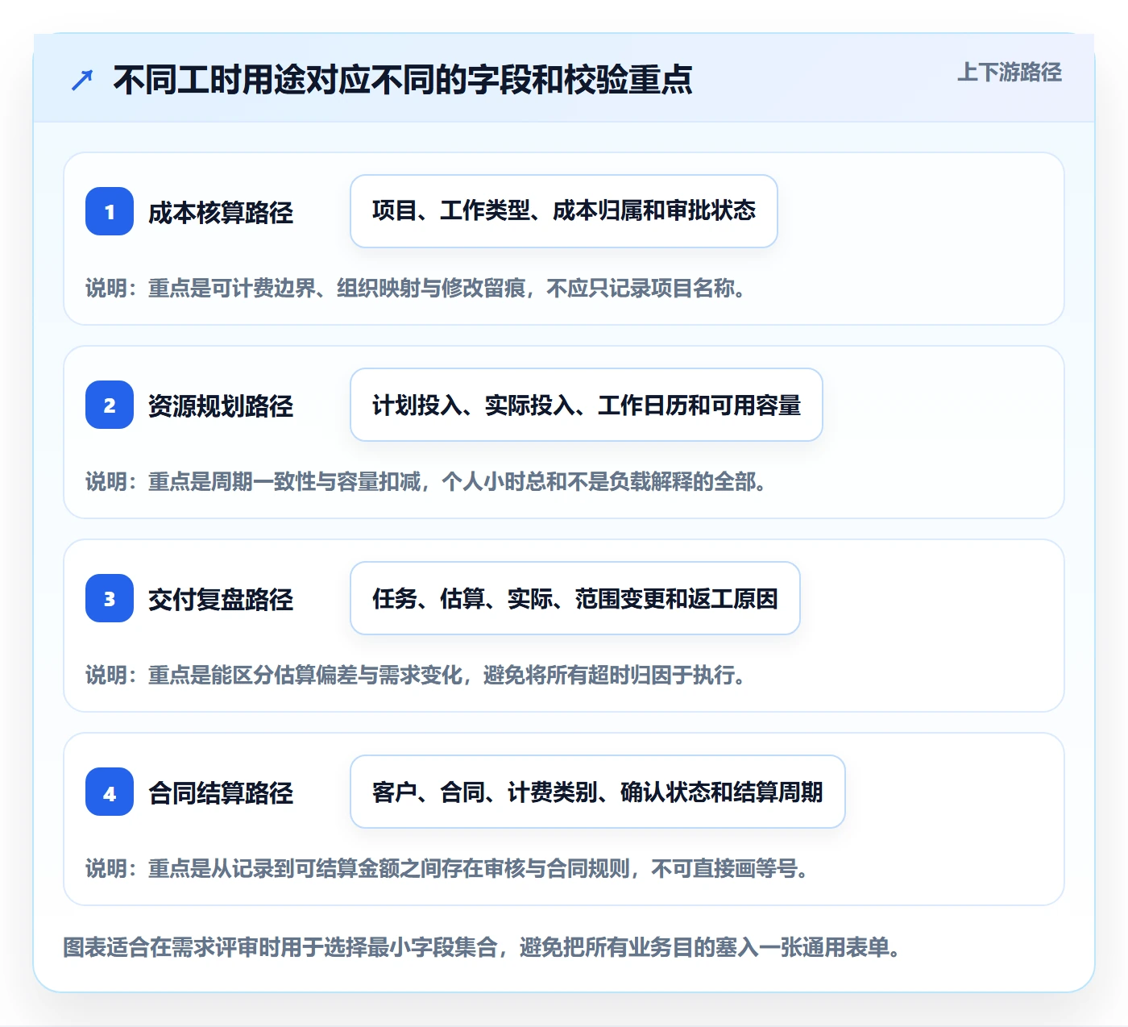Image resolution: width=1128 pixels, height=1027 pixels.
Task: Click the 任务、估算、实际、范围变更和返工原因 box
Action: click(575, 598)
